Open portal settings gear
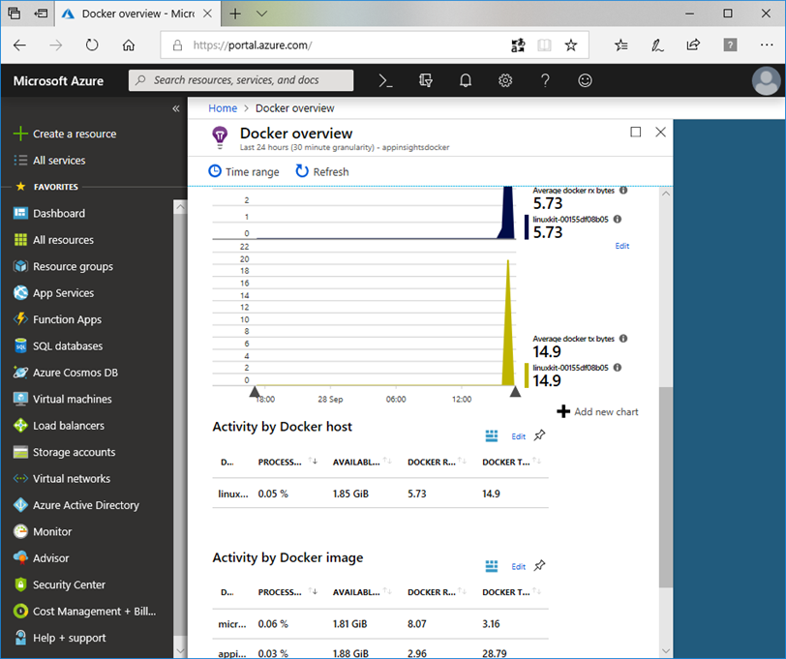786x659 pixels. [505, 80]
